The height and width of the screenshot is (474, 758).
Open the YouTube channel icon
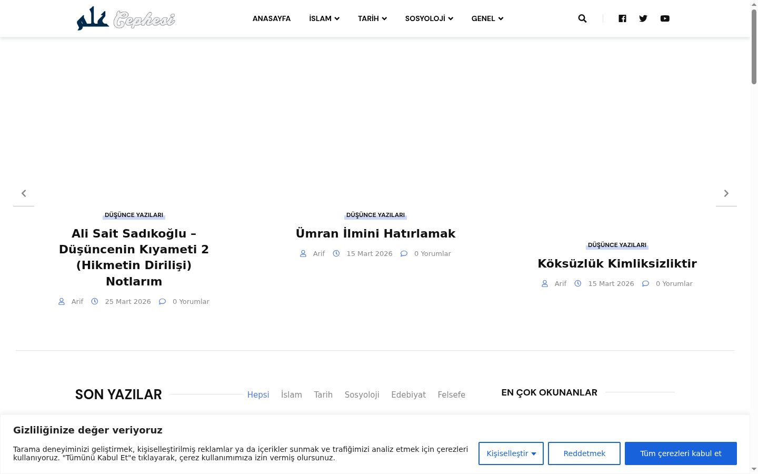pyautogui.click(x=665, y=18)
